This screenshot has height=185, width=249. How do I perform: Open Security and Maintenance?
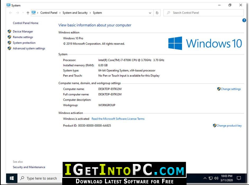(29, 167)
